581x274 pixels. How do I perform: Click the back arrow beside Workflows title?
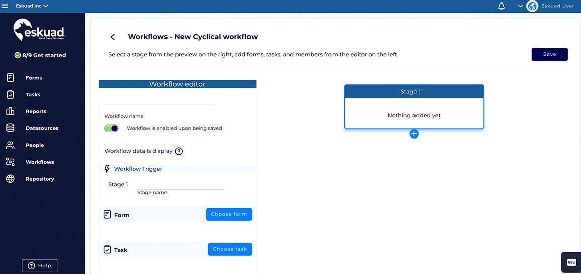pos(113,37)
